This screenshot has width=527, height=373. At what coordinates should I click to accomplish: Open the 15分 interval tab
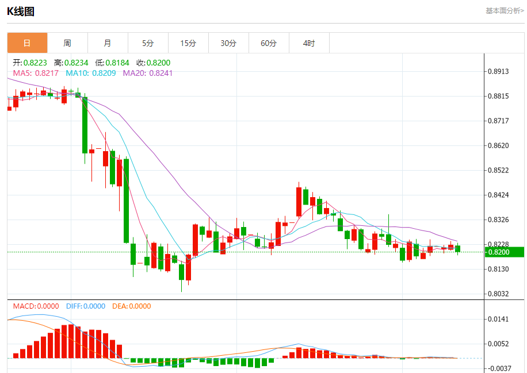pos(189,43)
